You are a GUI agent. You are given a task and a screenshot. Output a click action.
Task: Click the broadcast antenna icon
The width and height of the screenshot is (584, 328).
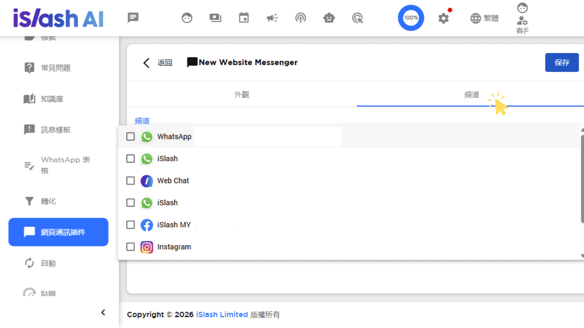[x=300, y=18]
